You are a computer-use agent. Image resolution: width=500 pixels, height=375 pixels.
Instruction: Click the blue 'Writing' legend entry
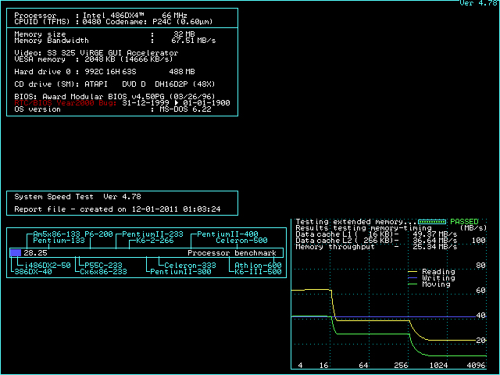tap(431, 278)
